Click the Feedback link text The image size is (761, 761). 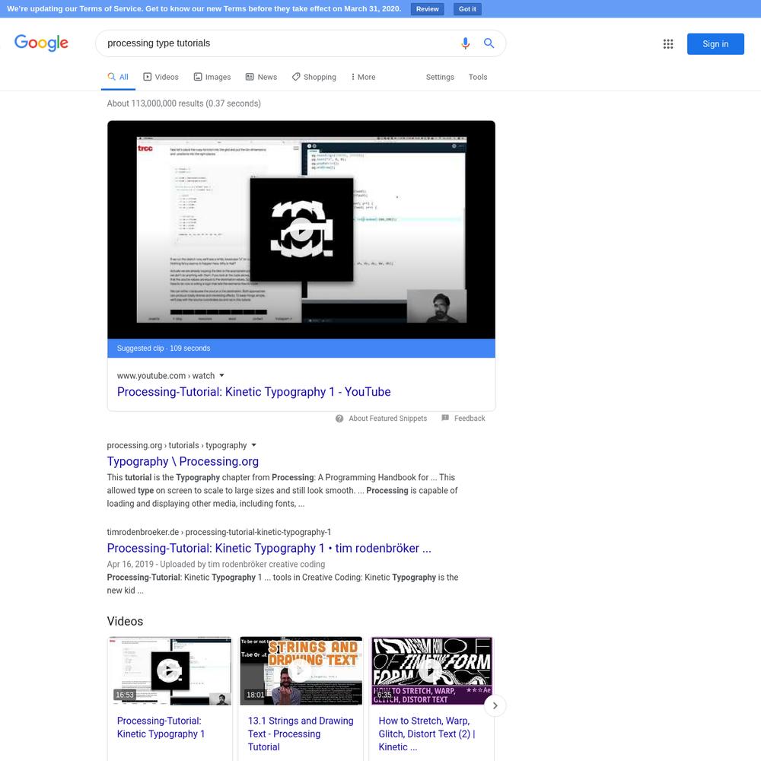coord(470,419)
